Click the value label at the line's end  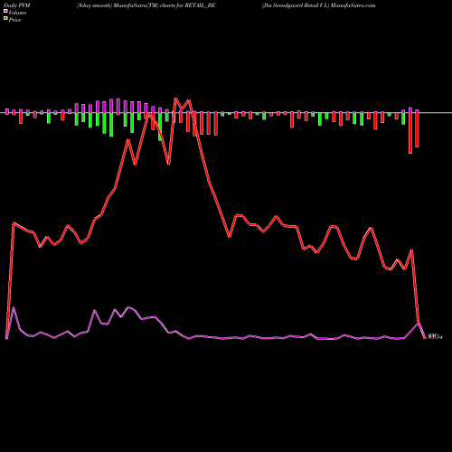pos(435,337)
